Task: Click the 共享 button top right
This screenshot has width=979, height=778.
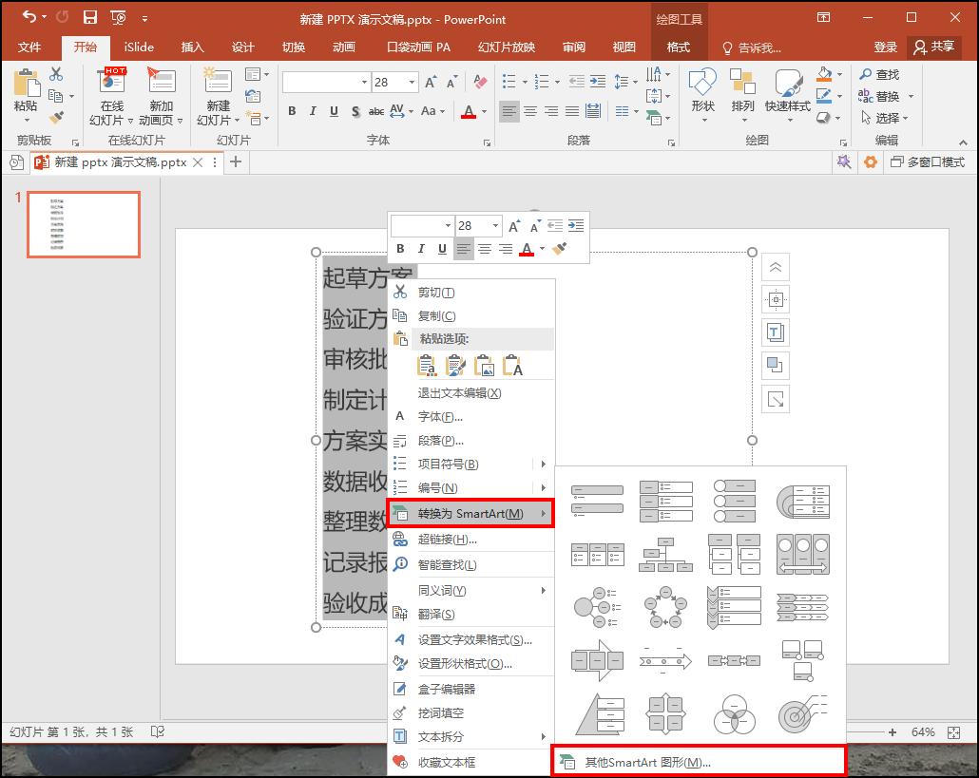Action: click(x=933, y=47)
